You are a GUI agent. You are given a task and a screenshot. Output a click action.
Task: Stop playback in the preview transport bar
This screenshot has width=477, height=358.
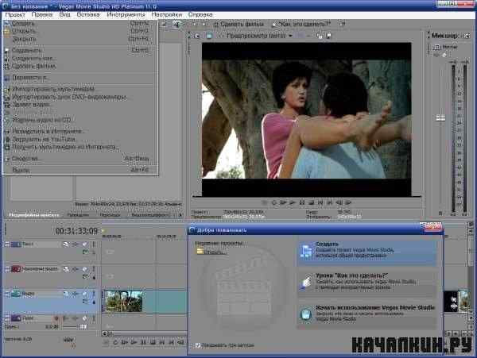(311, 202)
